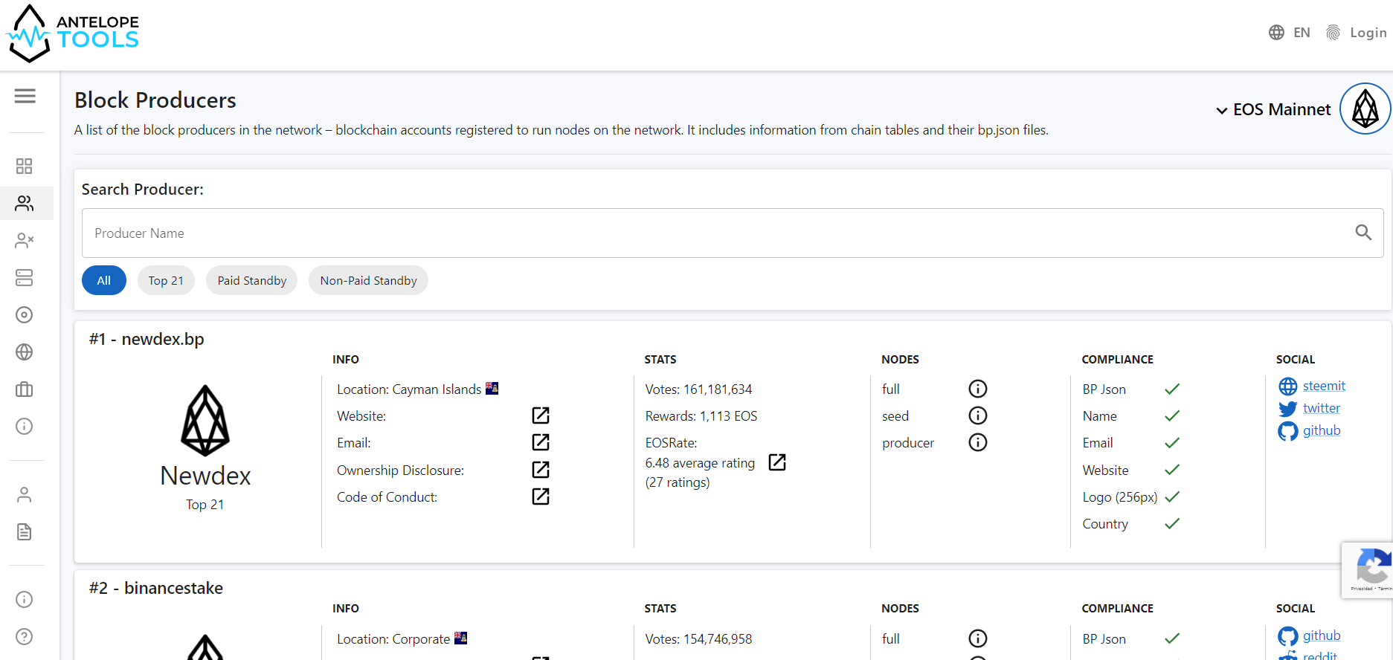Open newdex.bp steemit link

click(x=1324, y=386)
